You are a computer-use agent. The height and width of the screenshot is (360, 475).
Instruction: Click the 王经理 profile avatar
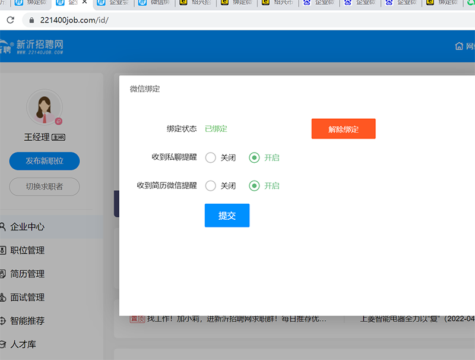[45, 108]
